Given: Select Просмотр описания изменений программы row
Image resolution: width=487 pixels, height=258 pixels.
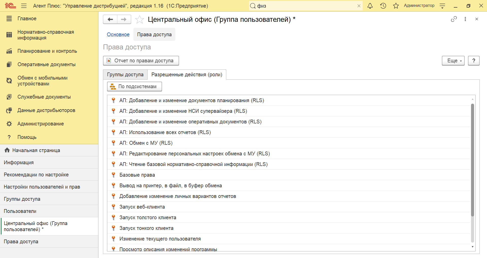Looking at the screenshot, I should [x=289, y=248].
